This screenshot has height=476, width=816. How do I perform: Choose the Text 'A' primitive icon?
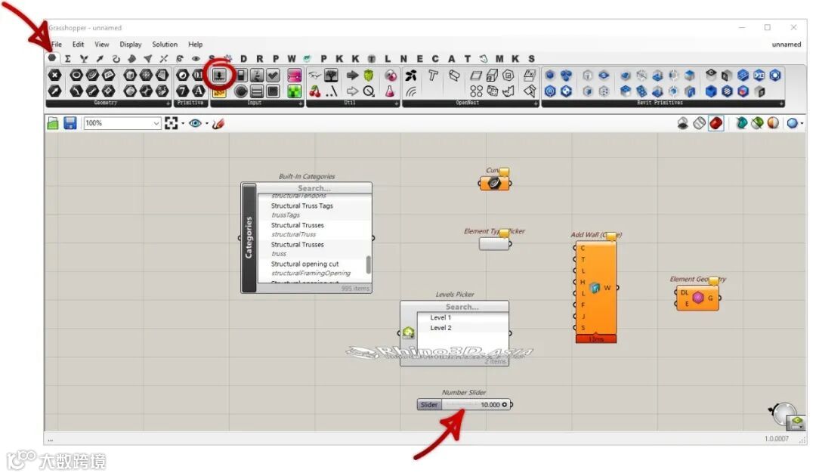tap(198, 91)
